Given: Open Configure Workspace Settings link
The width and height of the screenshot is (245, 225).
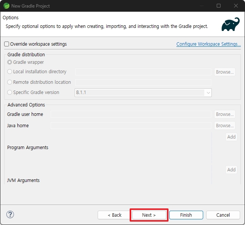Looking at the screenshot, I should 208,44.
